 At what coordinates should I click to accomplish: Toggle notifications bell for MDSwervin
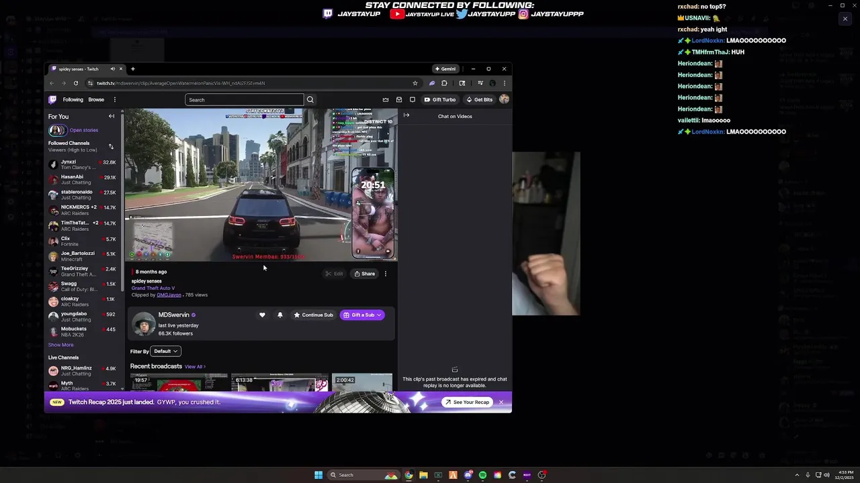[x=280, y=315]
